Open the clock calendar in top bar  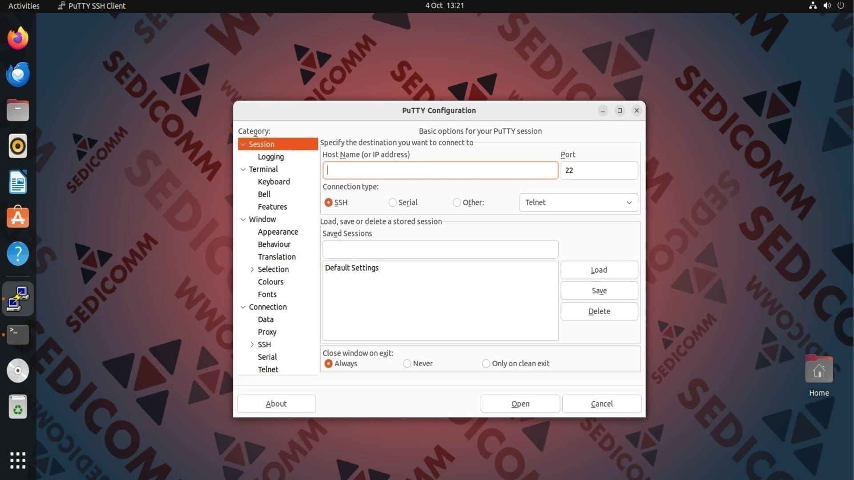tap(444, 6)
